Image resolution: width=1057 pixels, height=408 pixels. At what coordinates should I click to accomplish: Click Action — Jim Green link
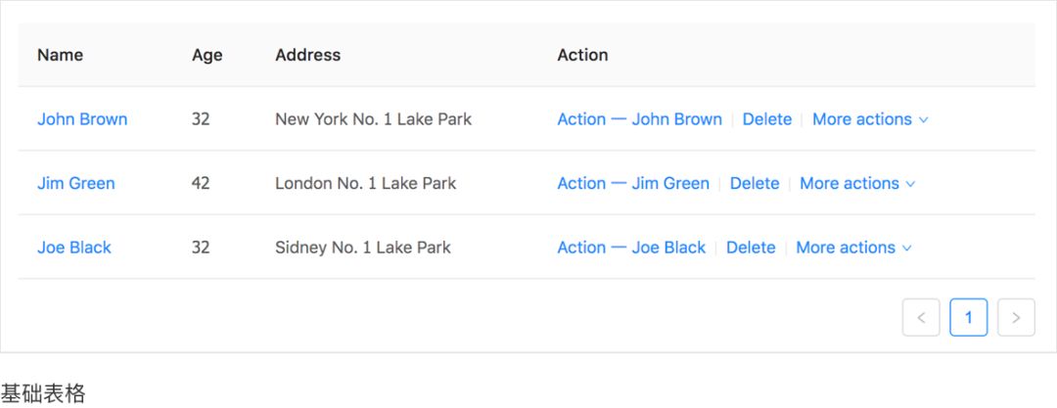(633, 183)
